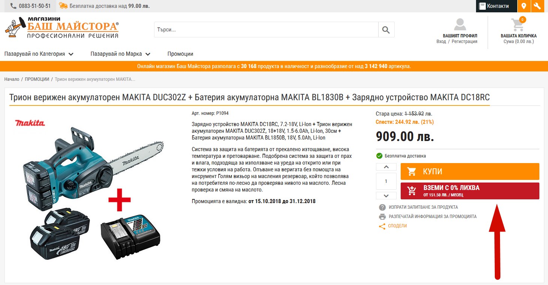Click the search magnifier icon
Viewport: 548px width, 285px height.
tap(386, 30)
